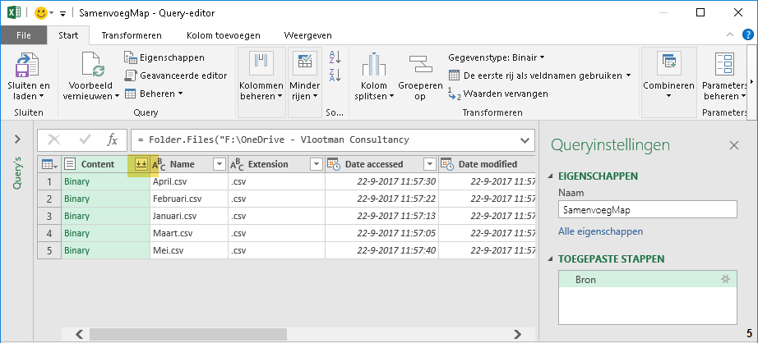Click the Combine Files icon in Content column
The width and height of the screenshot is (758, 343).
(141, 164)
